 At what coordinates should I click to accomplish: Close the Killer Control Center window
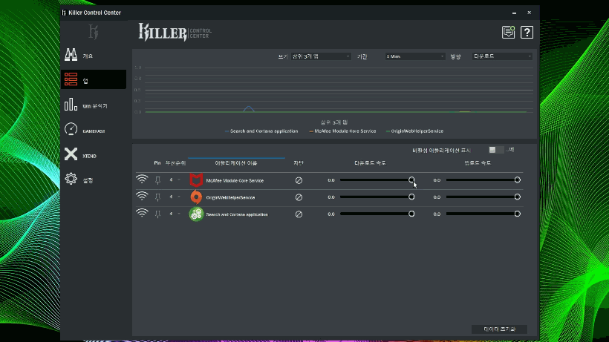[x=529, y=13]
